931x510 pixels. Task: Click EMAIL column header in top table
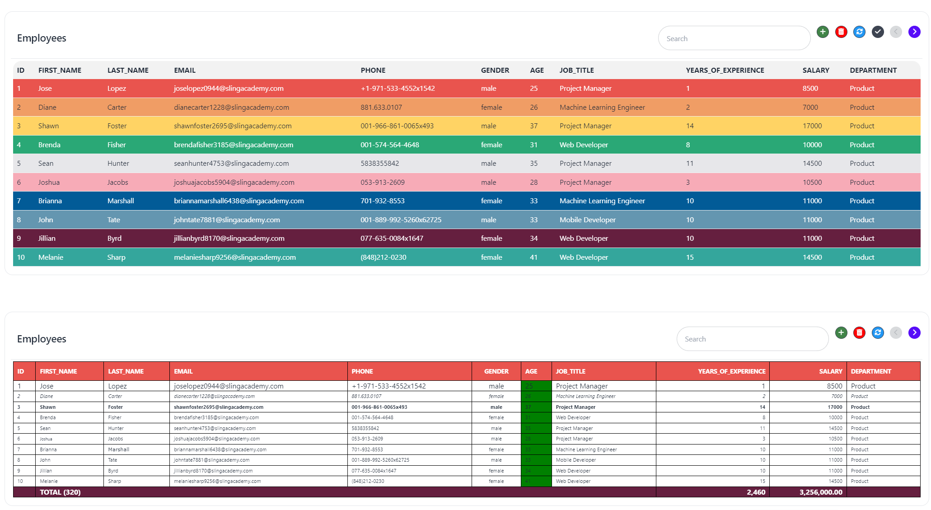tap(185, 70)
